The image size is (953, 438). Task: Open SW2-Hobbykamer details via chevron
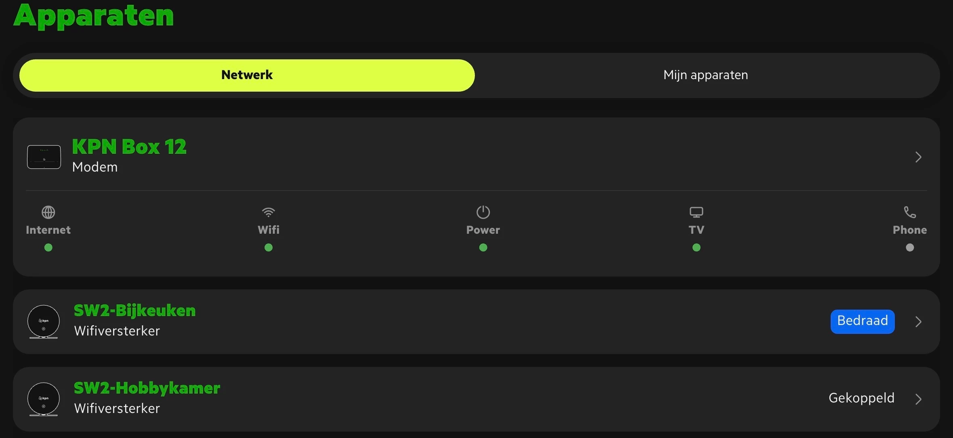[918, 399]
